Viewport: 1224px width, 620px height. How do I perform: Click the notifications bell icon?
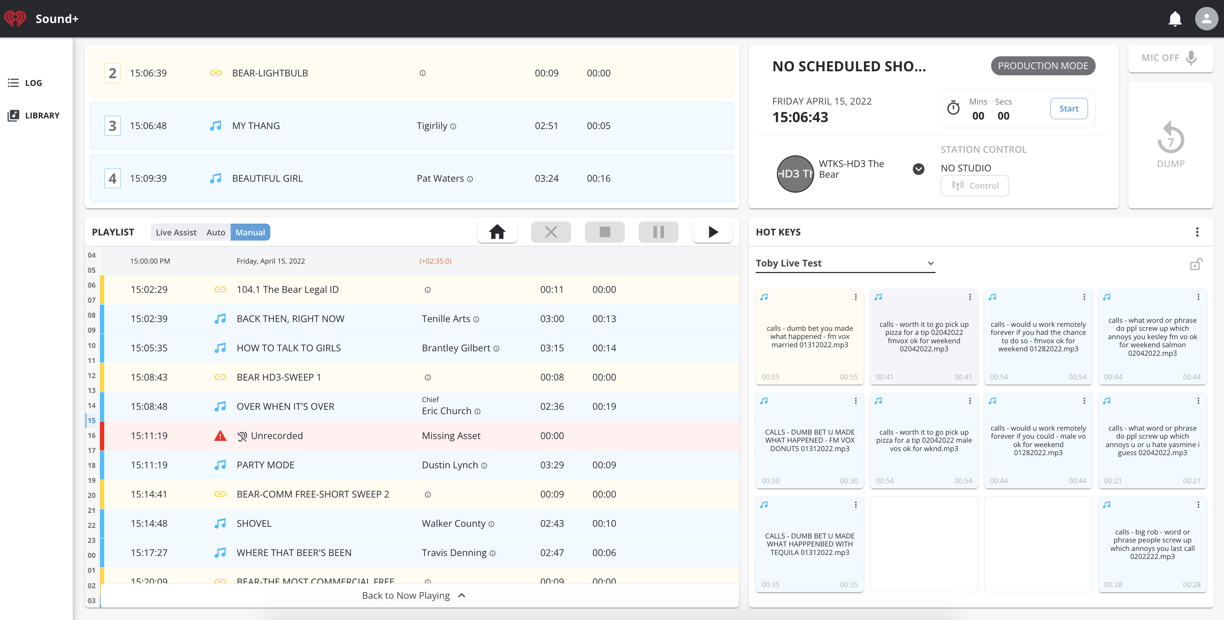click(x=1175, y=19)
